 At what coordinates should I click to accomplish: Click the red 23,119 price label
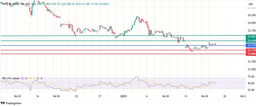point(251,50)
